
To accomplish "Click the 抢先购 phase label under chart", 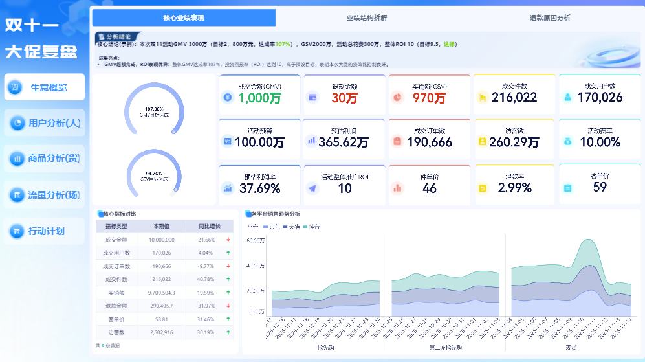I will point(326,348).
